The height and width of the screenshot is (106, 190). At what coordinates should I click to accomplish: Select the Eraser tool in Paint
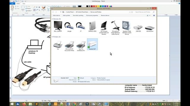click(x=34, y=10)
